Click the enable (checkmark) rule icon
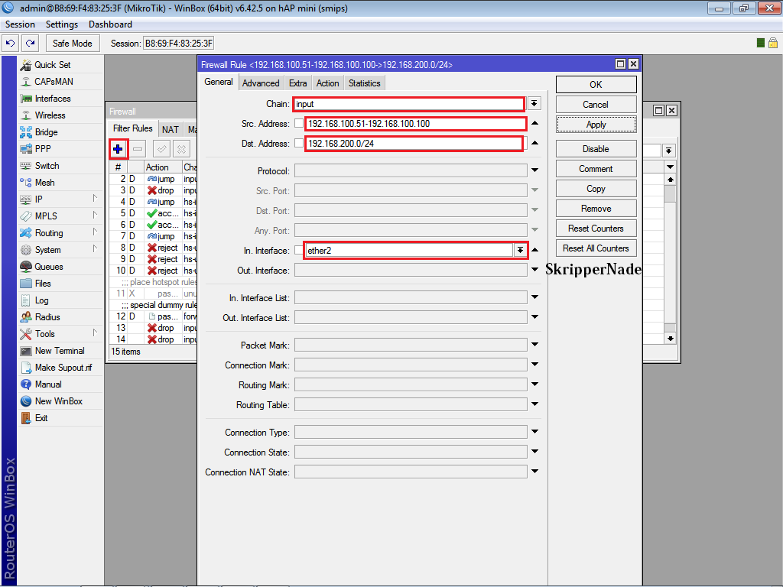The image size is (783, 587). pyautogui.click(x=161, y=149)
